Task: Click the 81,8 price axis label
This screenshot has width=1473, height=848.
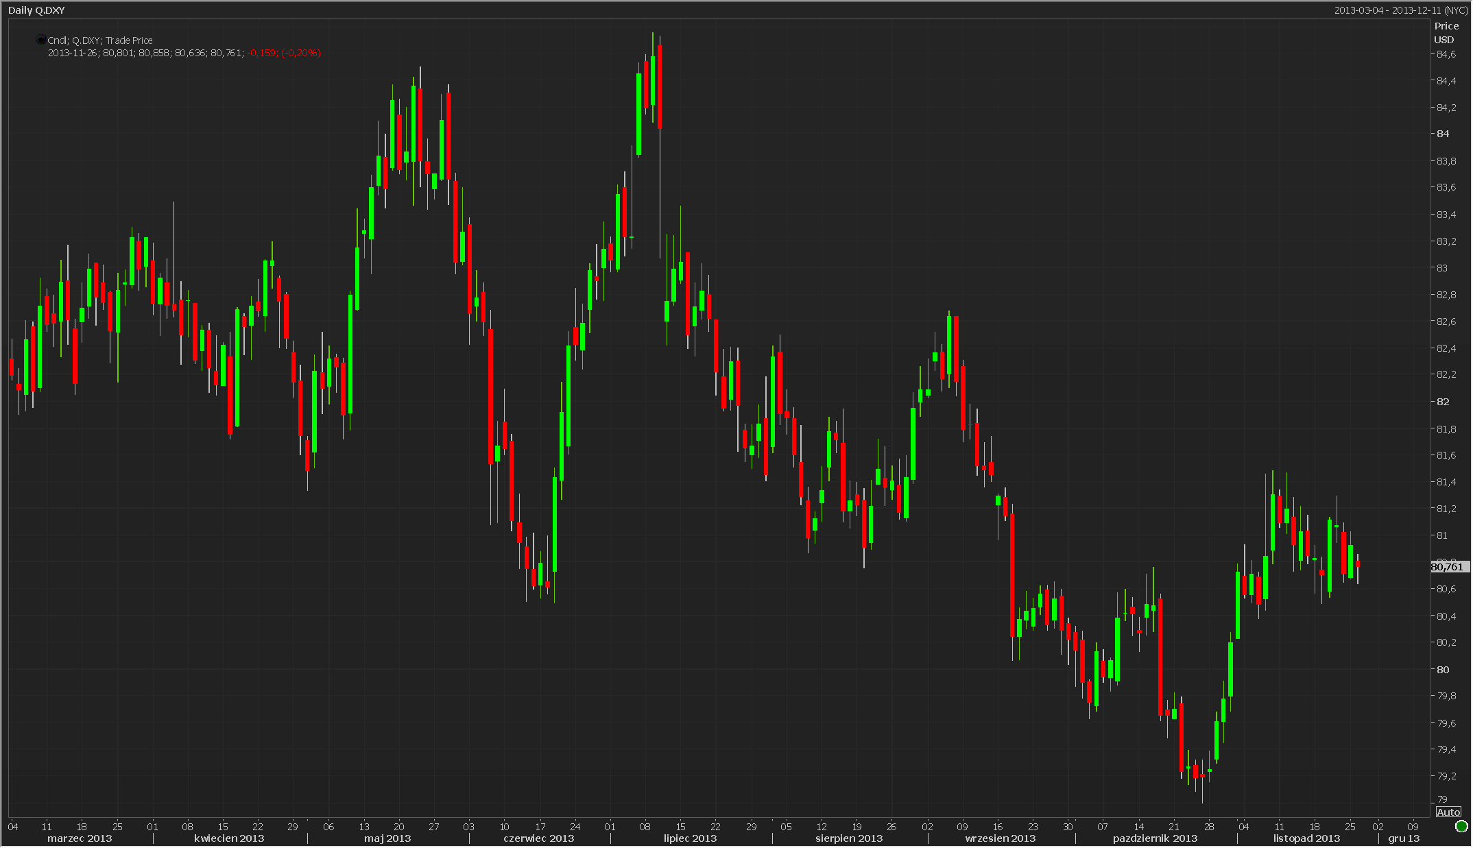Action: tap(1446, 429)
